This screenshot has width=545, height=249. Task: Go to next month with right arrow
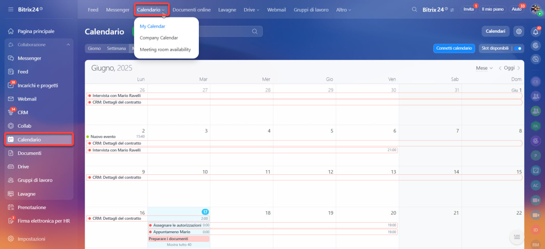(x=519, y=68)
